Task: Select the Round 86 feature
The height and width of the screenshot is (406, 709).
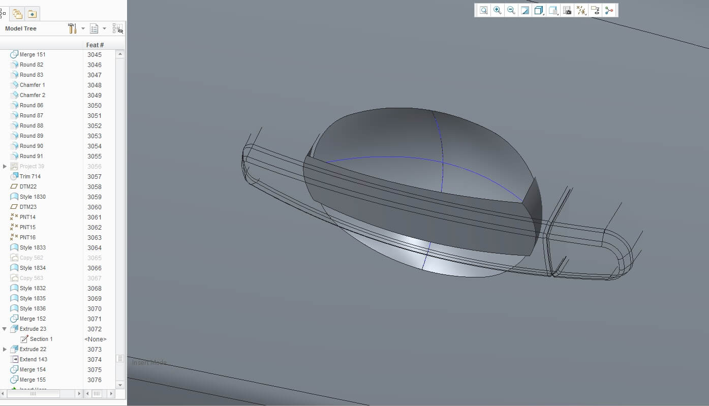Action: tap(32, 105)
